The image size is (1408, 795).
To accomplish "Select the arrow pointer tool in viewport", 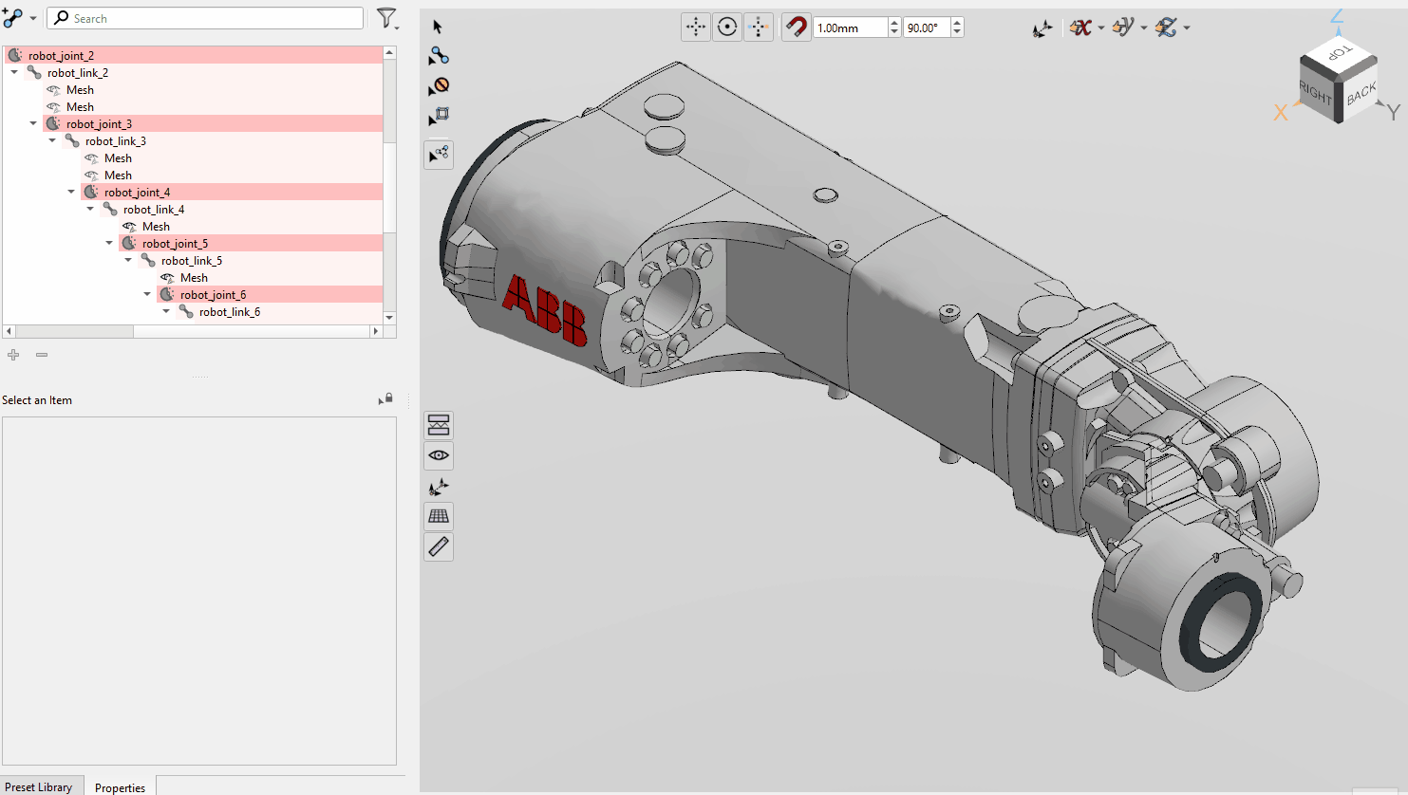I will coord(438,27).
